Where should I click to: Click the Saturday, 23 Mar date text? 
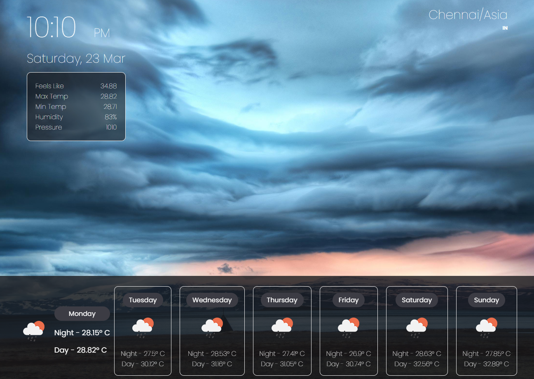tap(76, 59)
